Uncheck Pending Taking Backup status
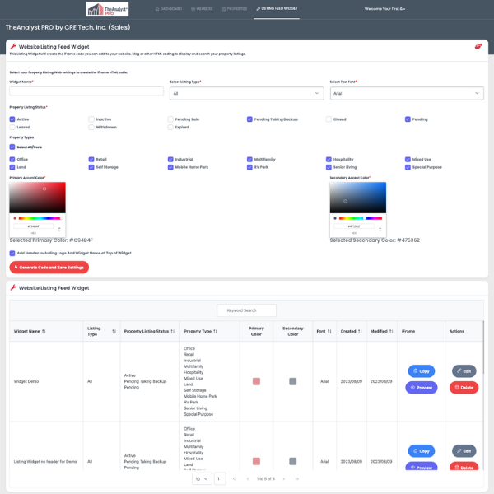Image resolution: width=494 pixels, height=494 pixels. [249, 119]
